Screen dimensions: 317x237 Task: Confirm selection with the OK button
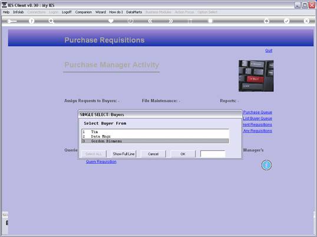183,154
